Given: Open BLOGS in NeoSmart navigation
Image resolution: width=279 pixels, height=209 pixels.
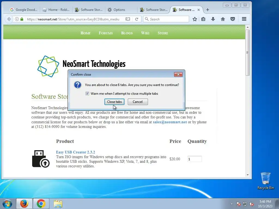Looking at the screenshot, I should coord(127,33).
